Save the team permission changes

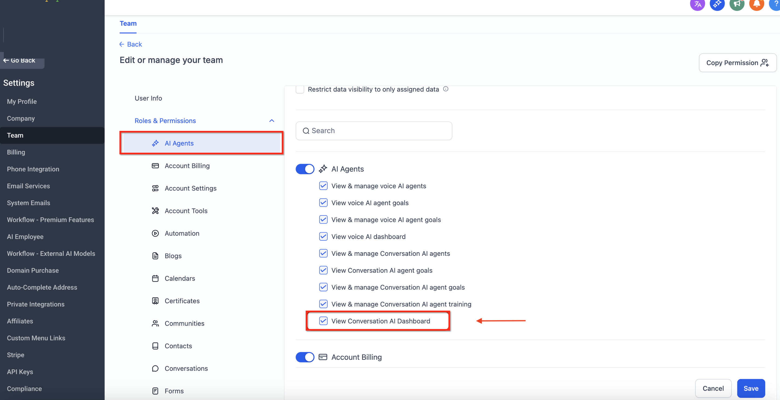[x=751, y=388]
